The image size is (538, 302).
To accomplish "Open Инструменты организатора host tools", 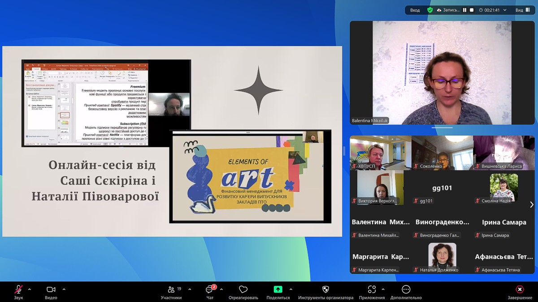I will click(x=325, y=292).
